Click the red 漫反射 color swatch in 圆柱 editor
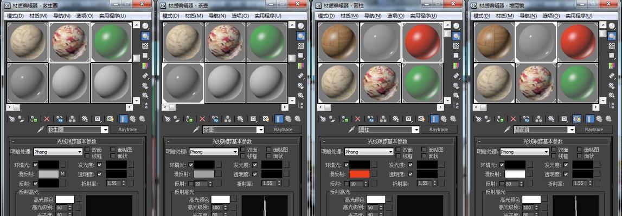 pos(360,174)
